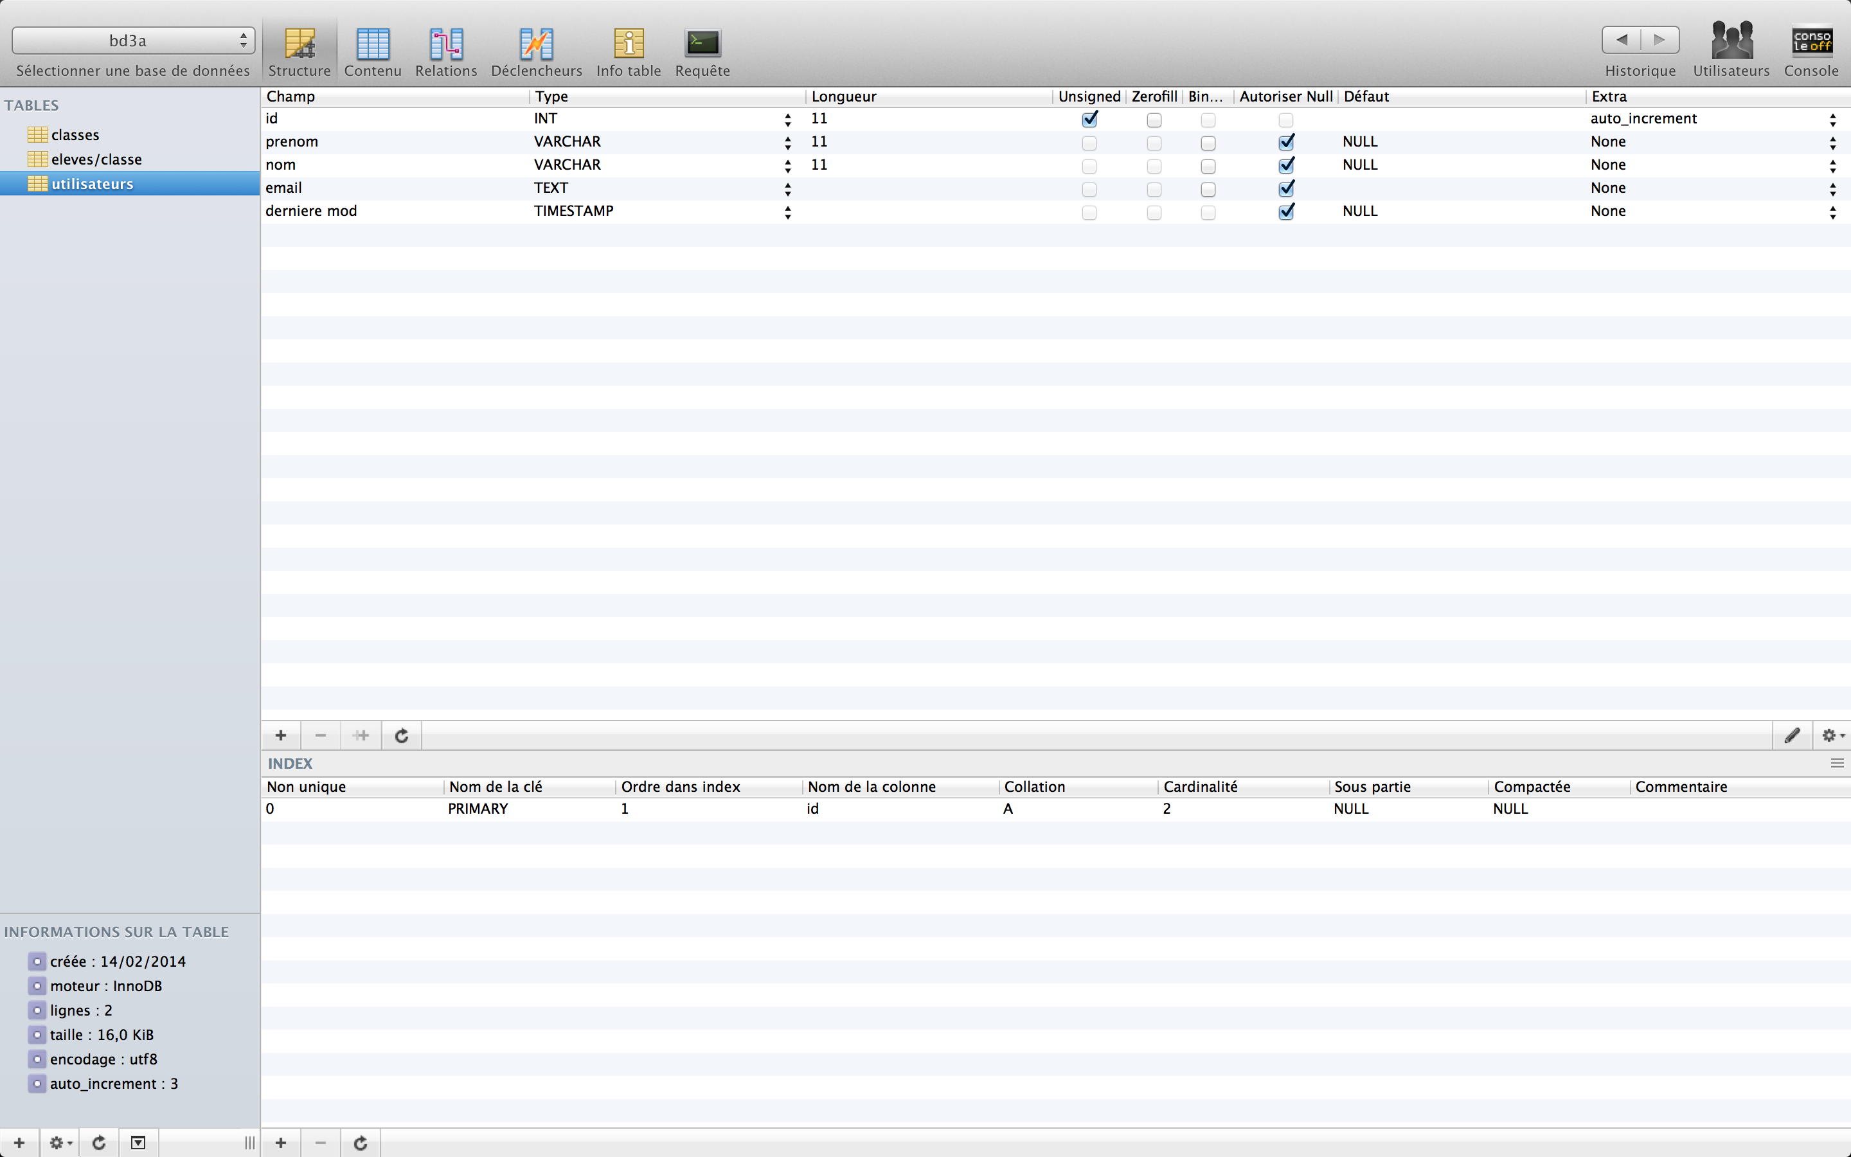
Task: Toggle Autoriser Null for email
Action: [x=1286, y=188]
